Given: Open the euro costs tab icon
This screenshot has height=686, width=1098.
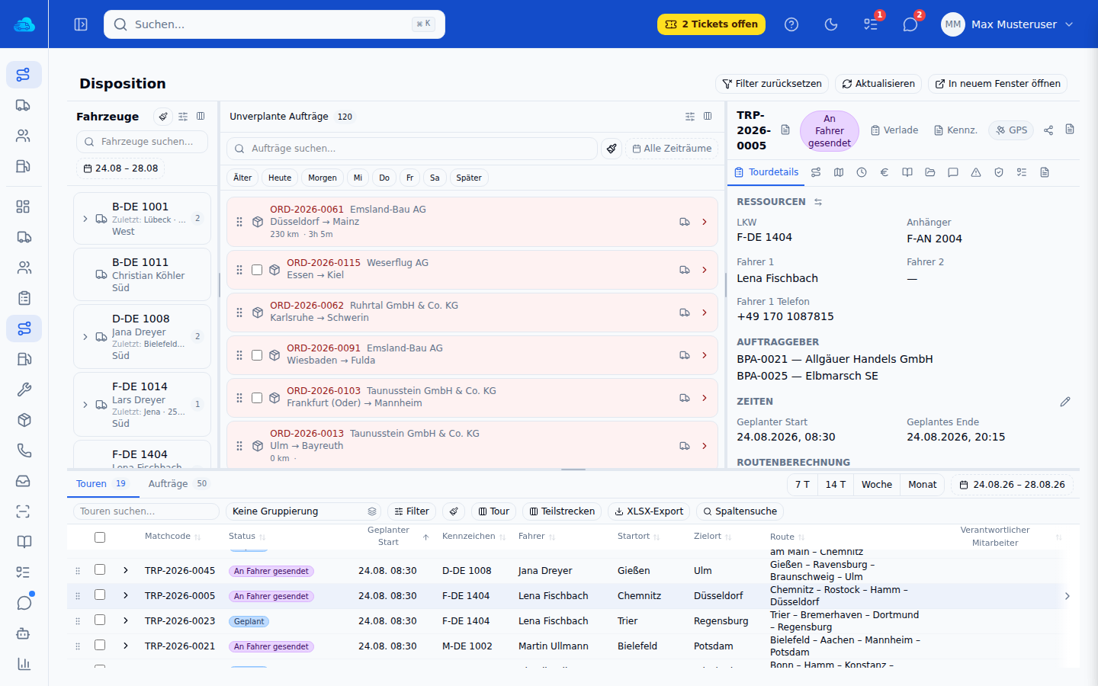Looking at the screenshot, I should coord(884,172).
